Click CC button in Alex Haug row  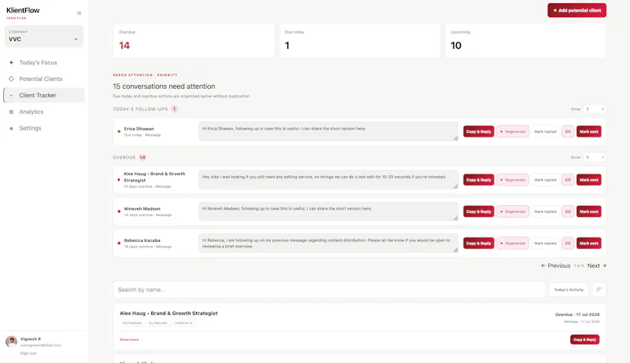568,180
